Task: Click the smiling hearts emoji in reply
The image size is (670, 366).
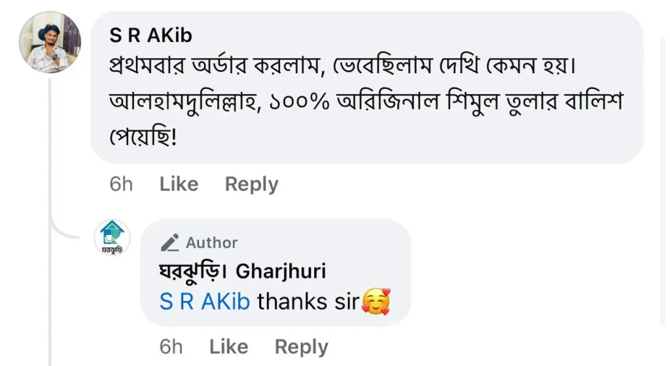Action: (376, 302)
